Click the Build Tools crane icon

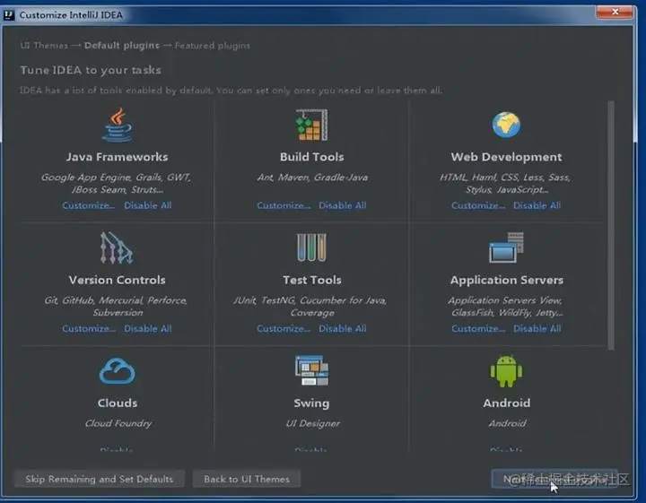tap(312, 125)
